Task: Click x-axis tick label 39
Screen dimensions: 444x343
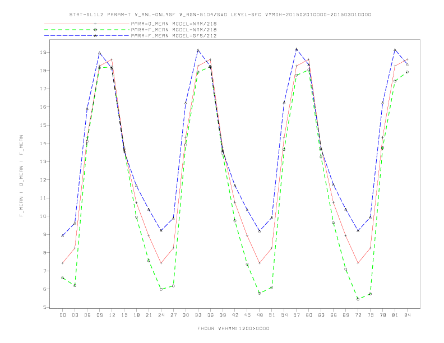Action: (x=223, y=315)
